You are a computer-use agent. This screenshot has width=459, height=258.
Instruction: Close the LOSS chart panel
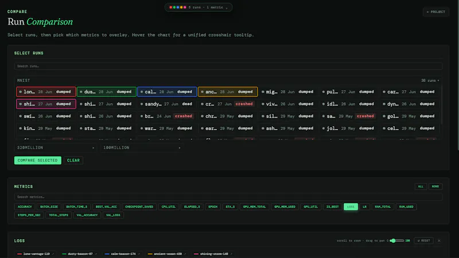(x=439, y=241)
